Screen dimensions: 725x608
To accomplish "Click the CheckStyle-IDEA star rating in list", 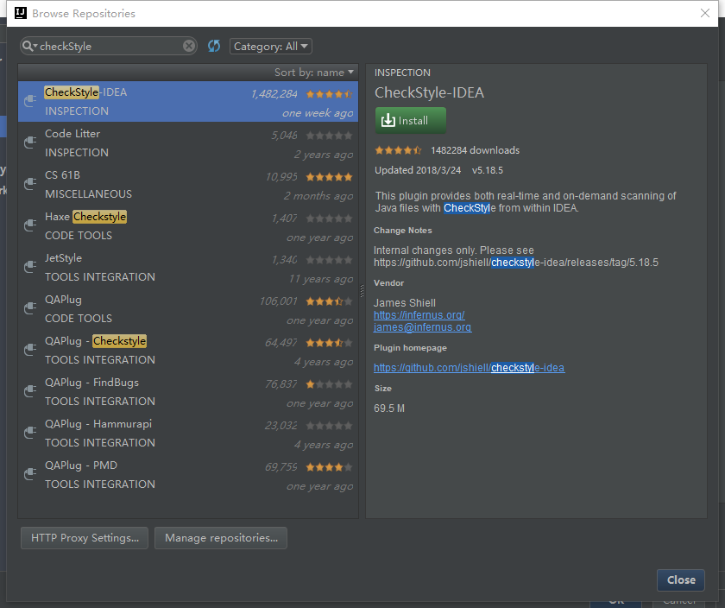I will click(329, 94).
